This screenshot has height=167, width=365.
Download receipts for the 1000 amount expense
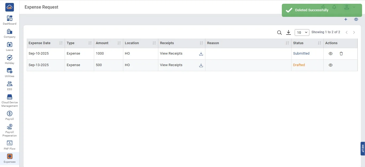(201, 54)
